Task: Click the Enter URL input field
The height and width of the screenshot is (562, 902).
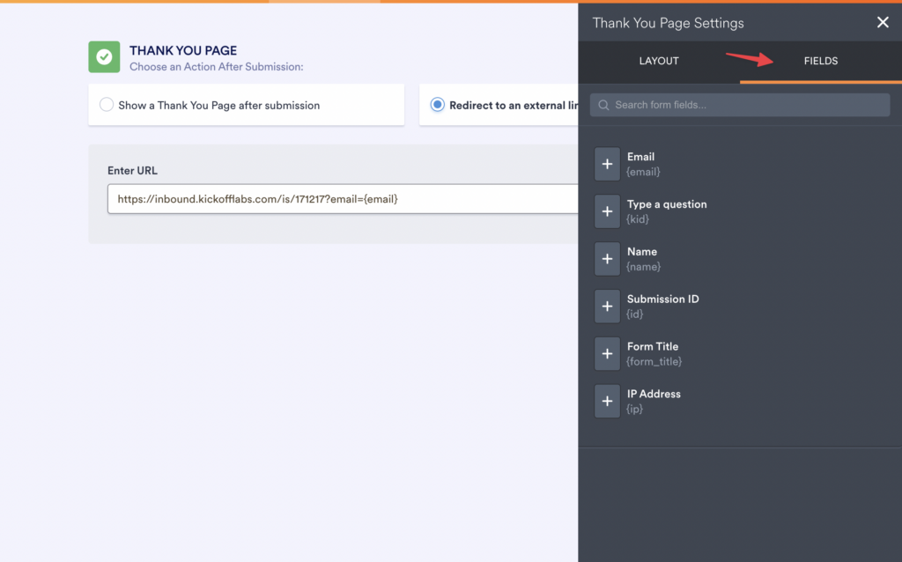Action: 343,199
